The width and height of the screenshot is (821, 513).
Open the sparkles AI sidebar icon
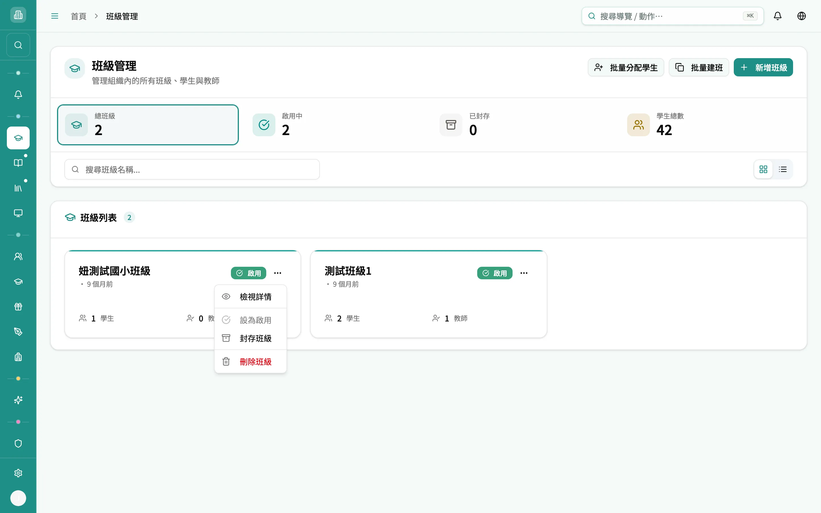pyautogui.click(x=18, y=400)
